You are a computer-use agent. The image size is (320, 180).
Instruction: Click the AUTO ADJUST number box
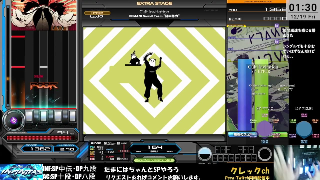click(105, 143)
